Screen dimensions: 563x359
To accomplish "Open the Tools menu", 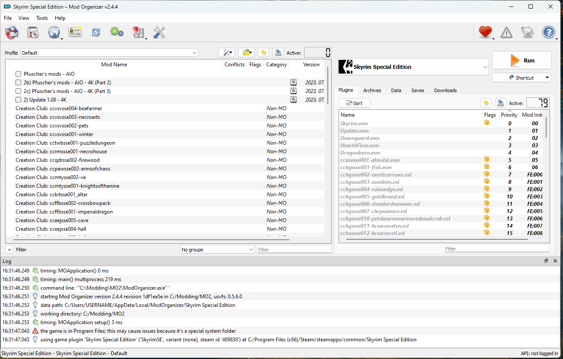I will click(x=42, y=18).
